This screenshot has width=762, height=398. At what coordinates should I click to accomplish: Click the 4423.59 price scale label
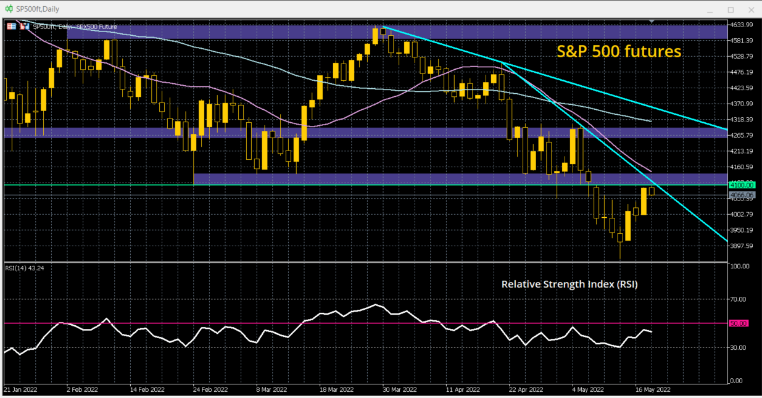coord(741,88)
